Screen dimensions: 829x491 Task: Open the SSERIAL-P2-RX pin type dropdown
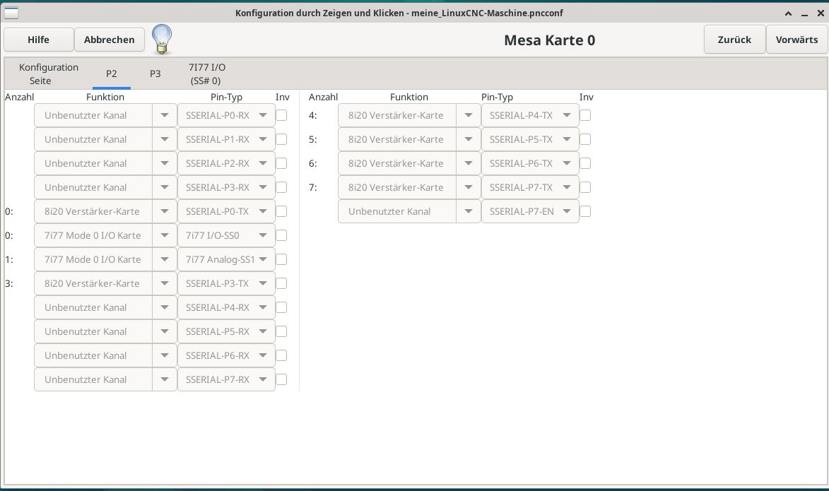[x=226, y=163]
